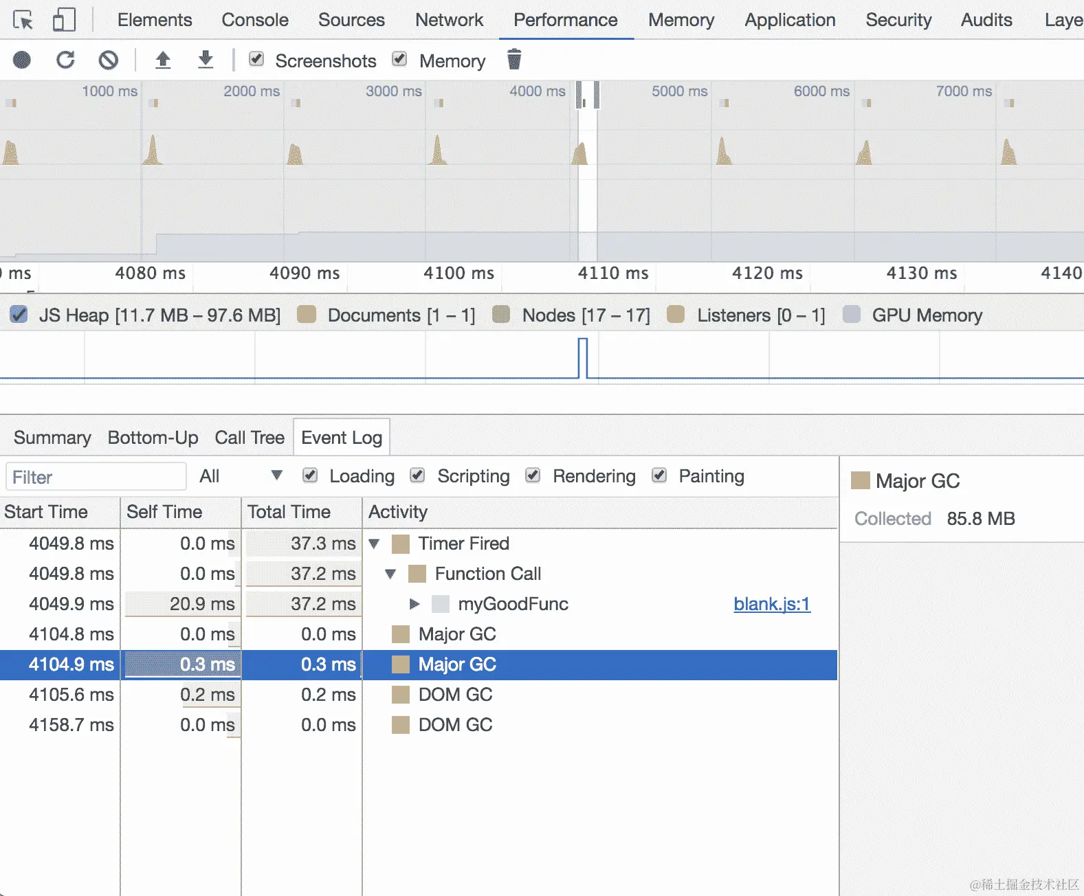Uncheck the Painting filter checkbox
The width and height of the screenshot is (1084, 896).
tap(659, 475)
